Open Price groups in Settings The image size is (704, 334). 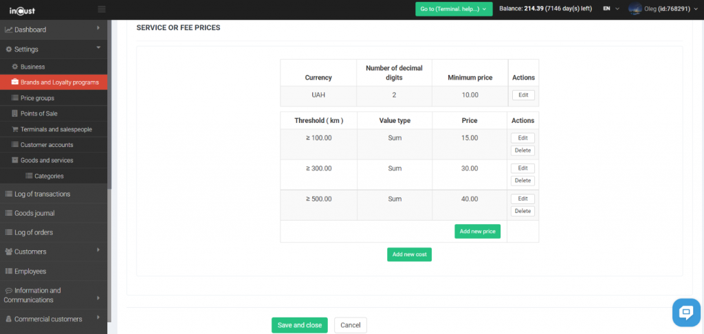click(37, 98)
